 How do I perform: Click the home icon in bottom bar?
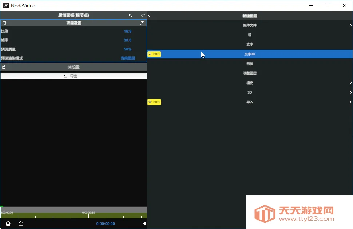pyautogui.click(x=7, y=224)
